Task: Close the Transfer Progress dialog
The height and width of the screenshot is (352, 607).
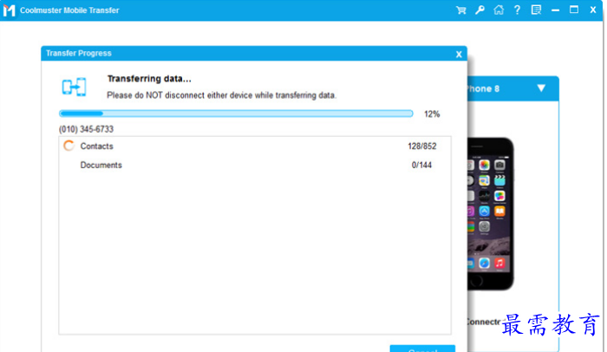Action: (x=459, y=55)
